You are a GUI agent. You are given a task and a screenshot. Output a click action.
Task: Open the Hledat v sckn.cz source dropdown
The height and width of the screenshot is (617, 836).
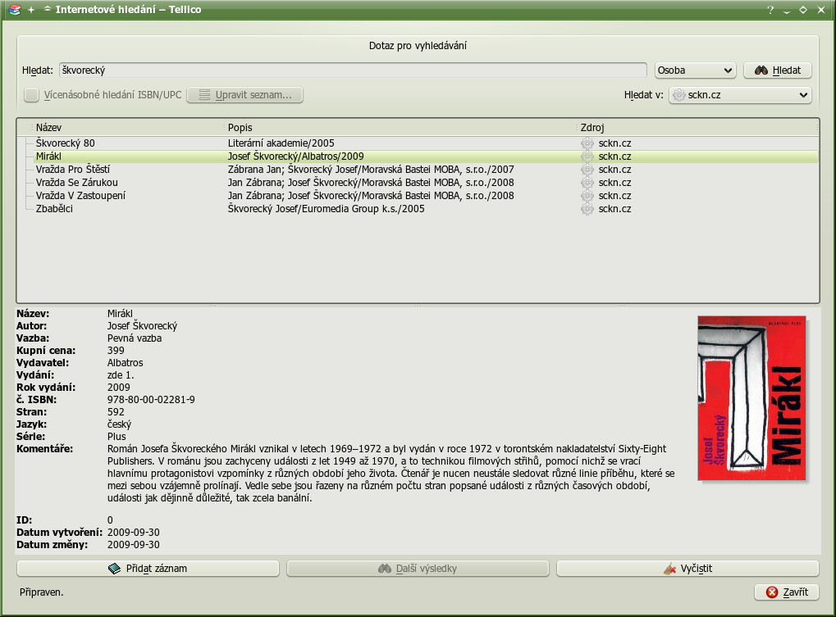pyautogui.click(x=740, y=95)
